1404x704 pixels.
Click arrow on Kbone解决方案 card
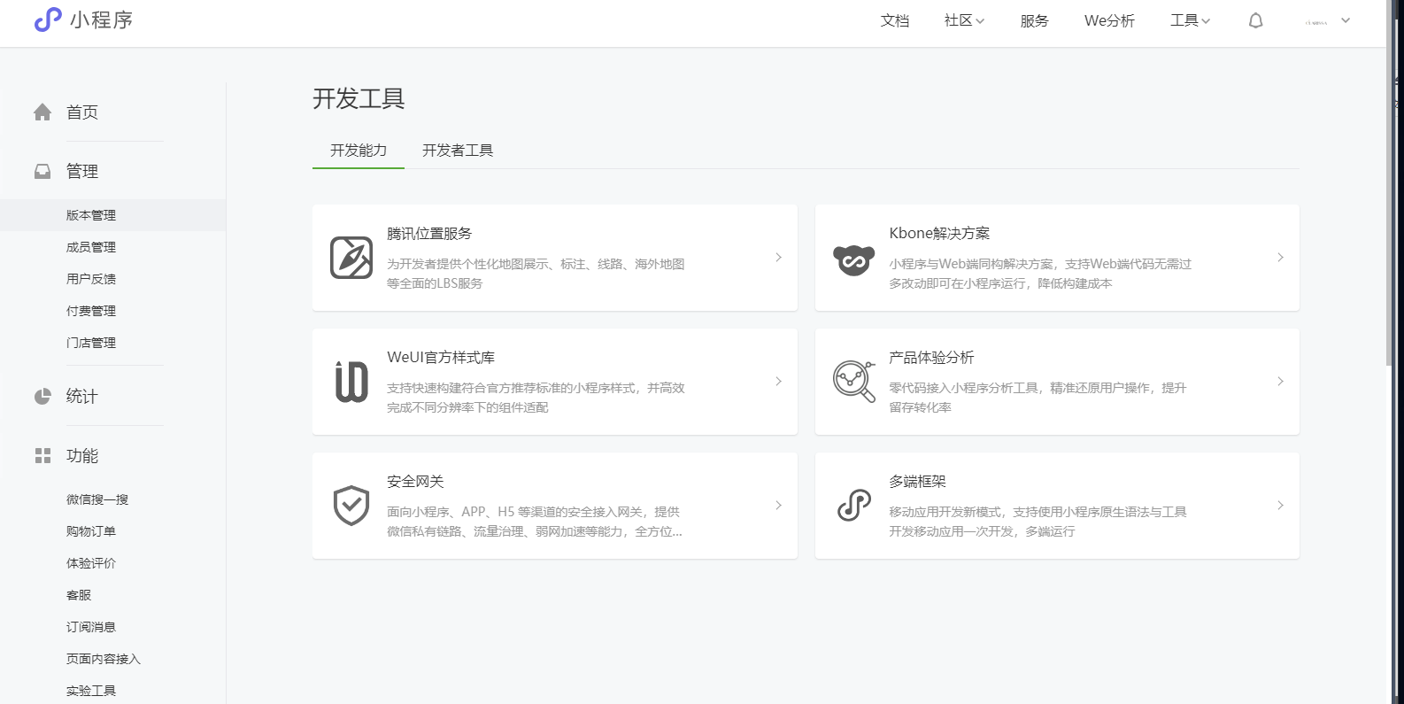(x=1280, y=258)
